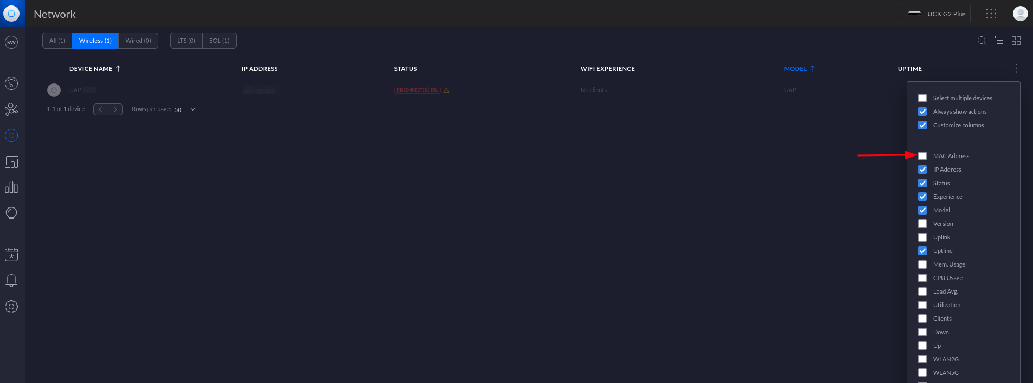1033x383 pixels.
Task: Open the Rows per page dropdown
Action: click(186, 109)
